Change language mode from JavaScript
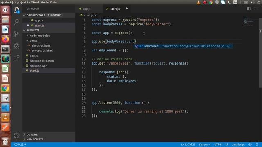The height and width of the screenshot is (147, 262). (x=238, y=145)
